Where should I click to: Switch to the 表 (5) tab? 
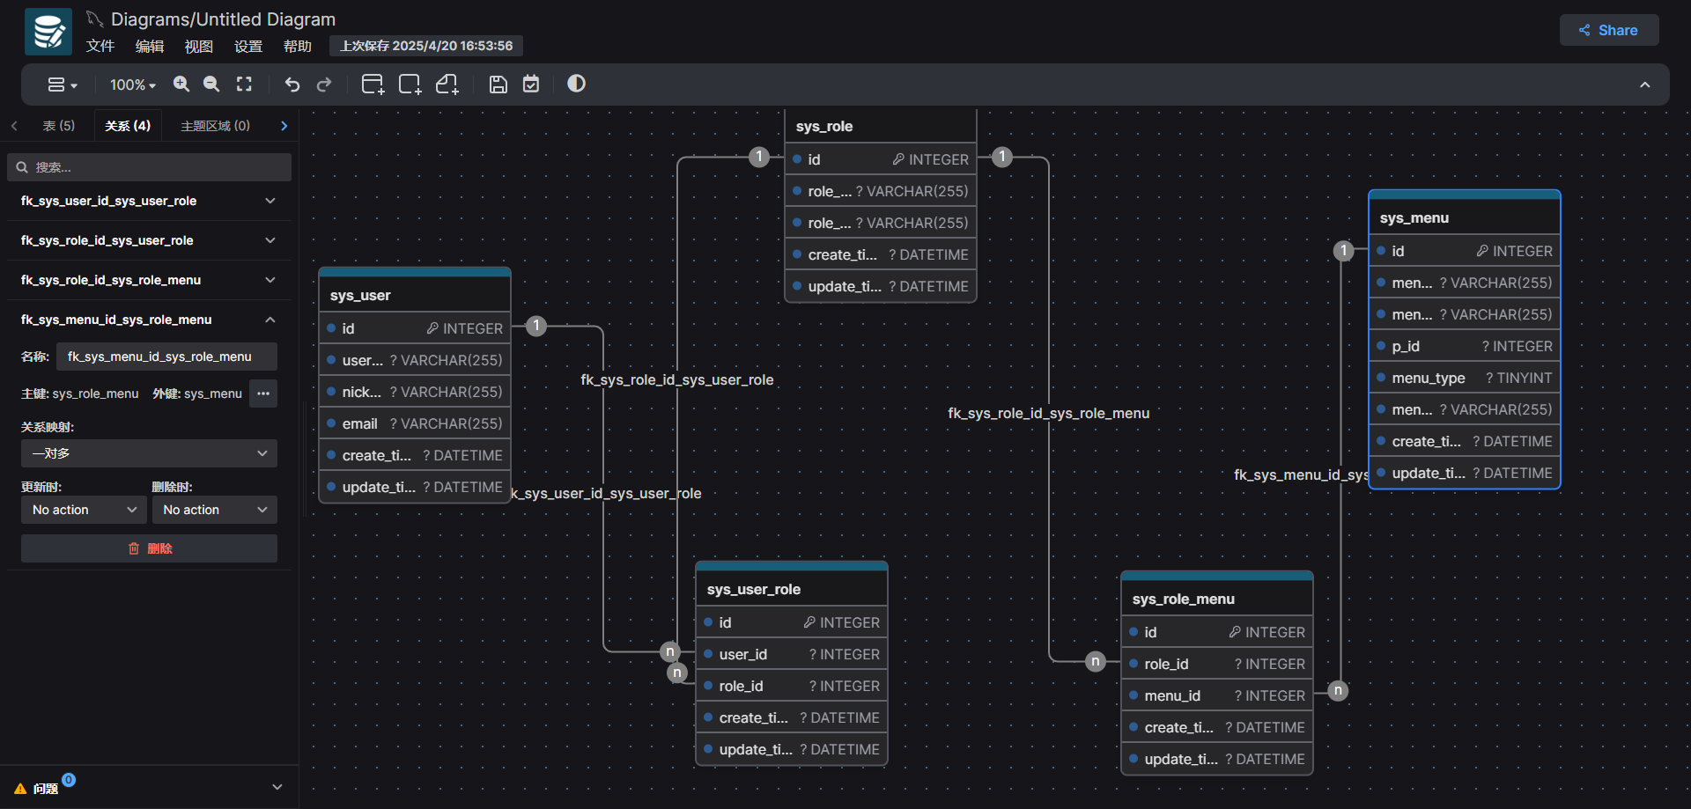pyautogui.click(x=59, y=126)
